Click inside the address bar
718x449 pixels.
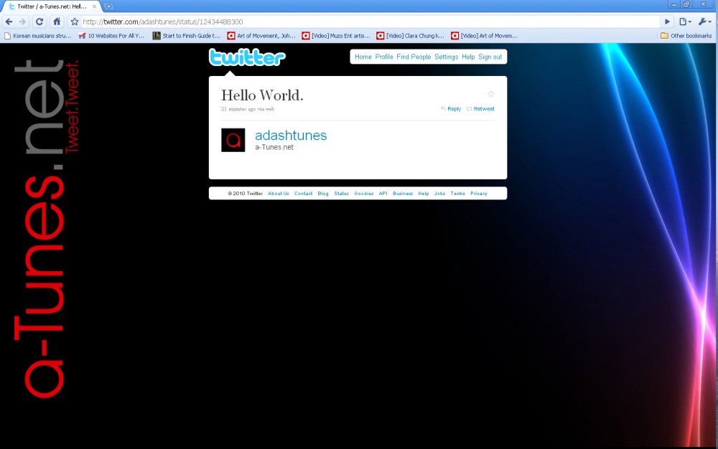pyautogui.click(x=287, y=22)
